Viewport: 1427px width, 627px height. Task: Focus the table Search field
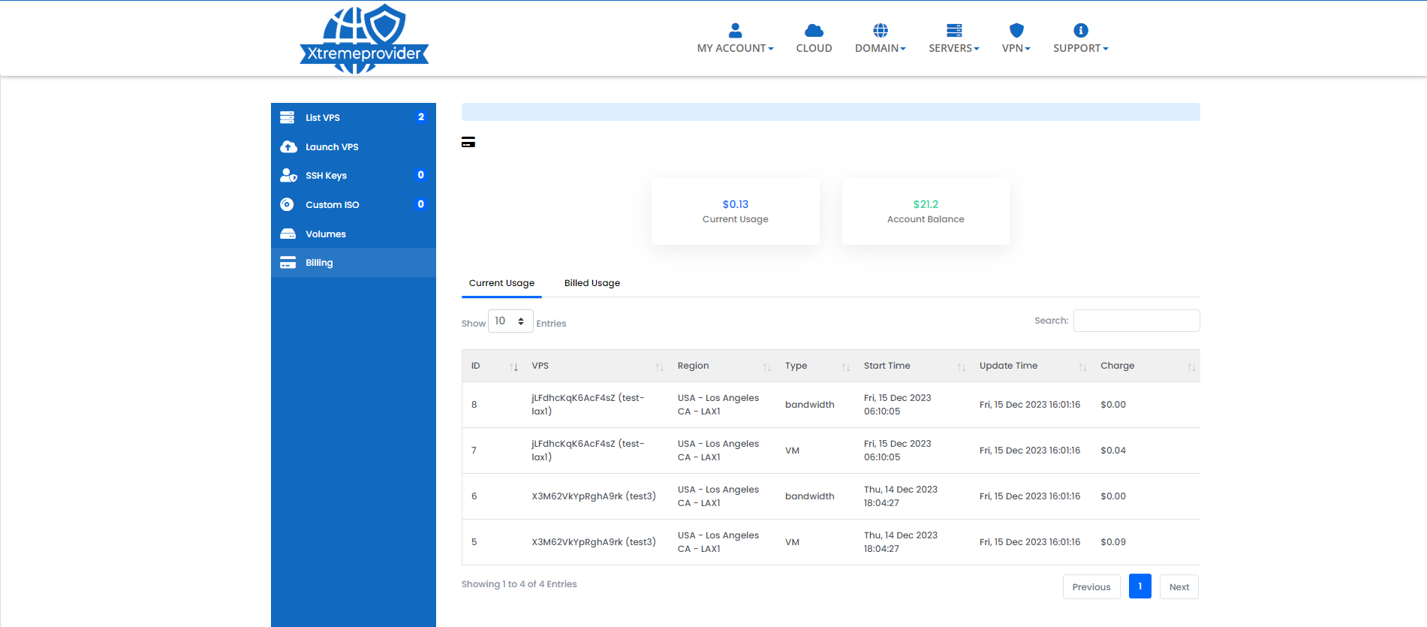[x=1136, y=321]
